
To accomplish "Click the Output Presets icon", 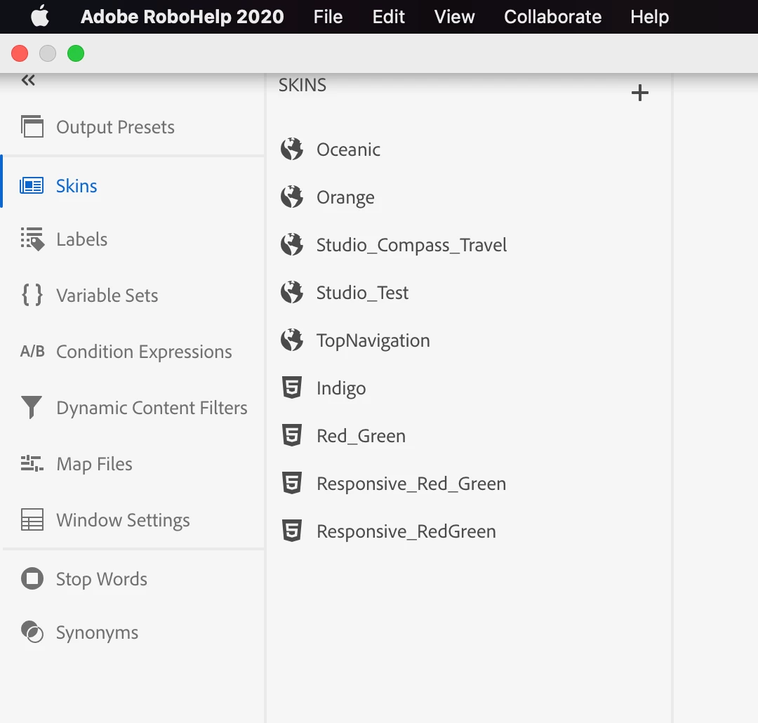I will coord(32,126).
